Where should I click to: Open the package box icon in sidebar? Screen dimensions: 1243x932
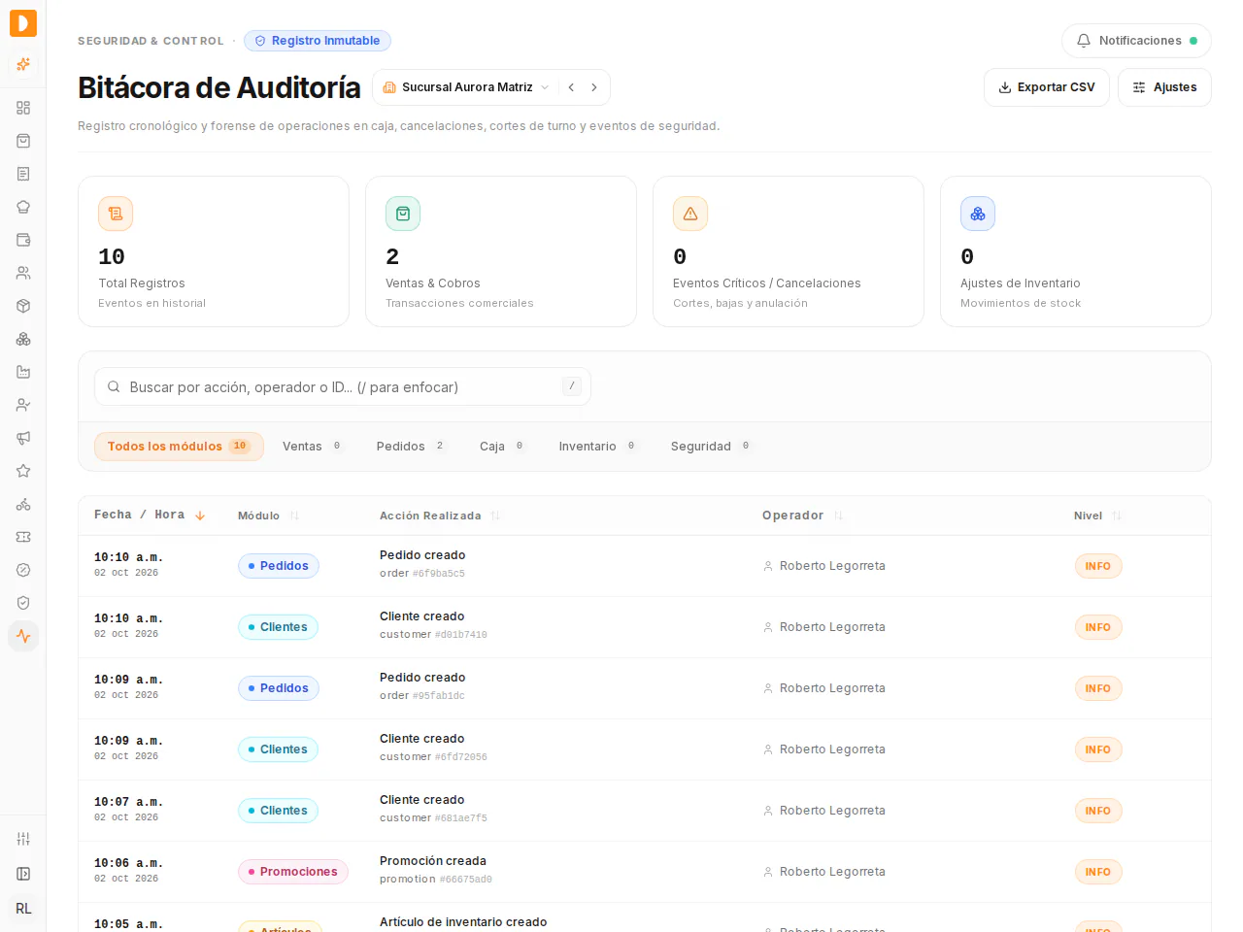click(23, 306)
